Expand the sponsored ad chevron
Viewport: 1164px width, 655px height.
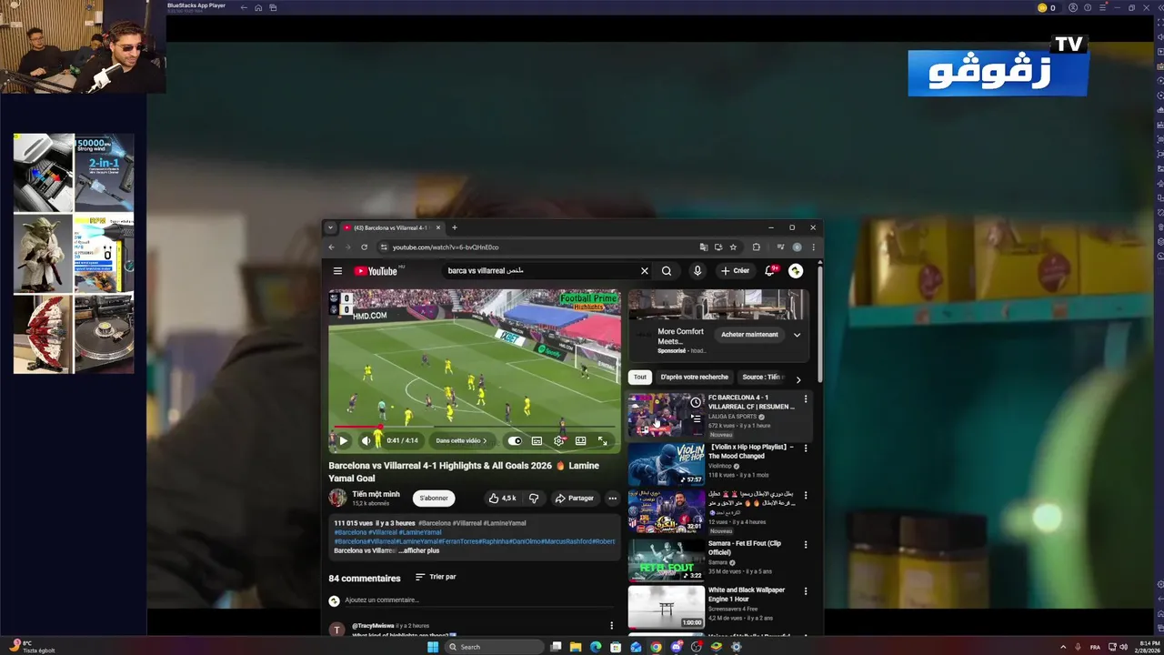(797, 335)
